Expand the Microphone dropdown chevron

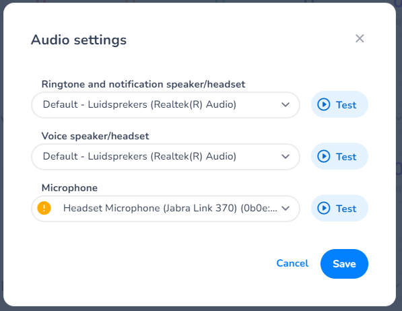(x=286, y=208)
